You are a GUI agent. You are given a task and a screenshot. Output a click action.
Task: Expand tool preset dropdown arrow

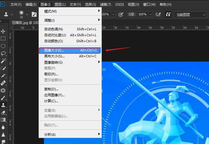(x=12, y=14)
